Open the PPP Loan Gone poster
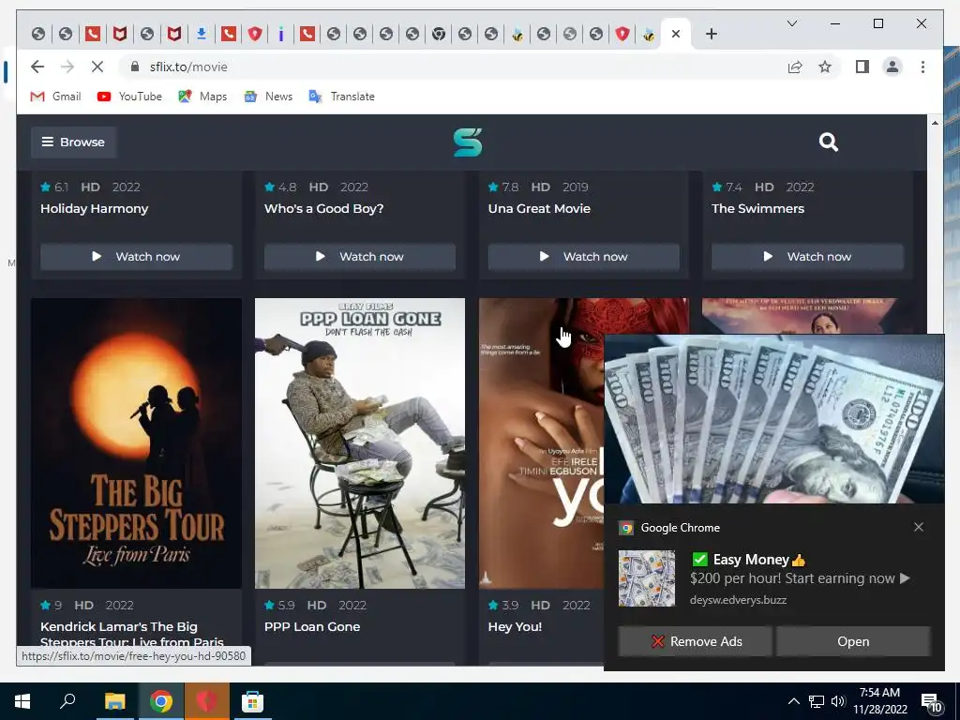Viewport: 960px width, 720px height. [359, 443]
